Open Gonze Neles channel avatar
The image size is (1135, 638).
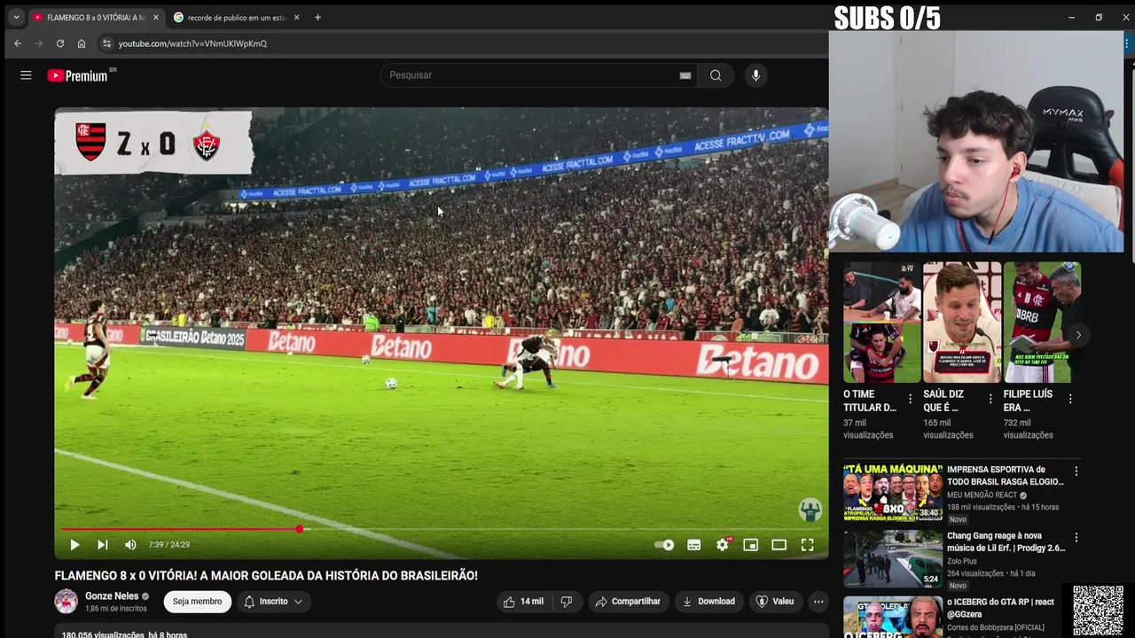tap(67, 602)
